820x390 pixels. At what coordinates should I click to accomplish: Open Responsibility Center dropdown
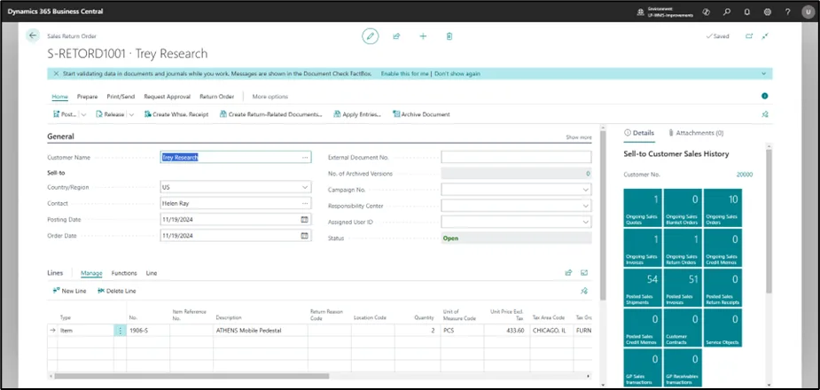(x=586, y=206)
